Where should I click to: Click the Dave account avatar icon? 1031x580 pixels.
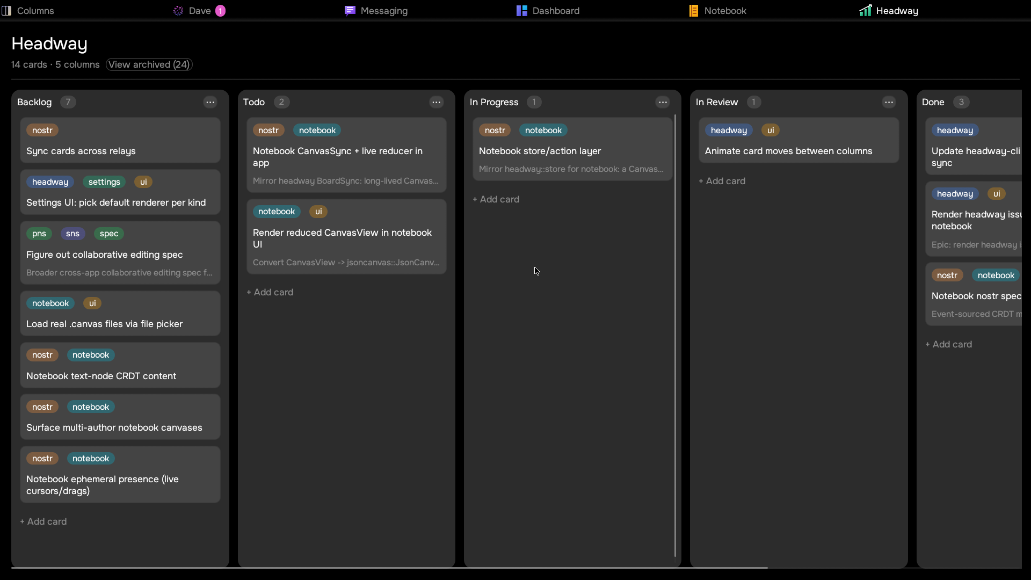coord(178,11)
